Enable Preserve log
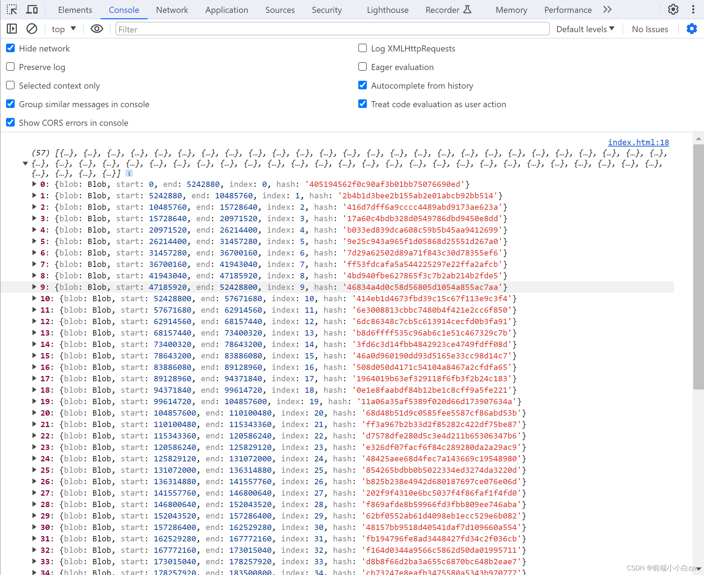The width and height of the screenshot is (704, 575). (x=11, y=66)
